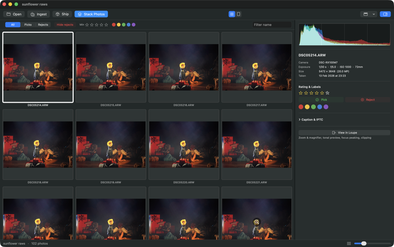Screen dimensions: 394x247
Task: Click sunflower raws folder name in status bar
Action: pos(14,244)
